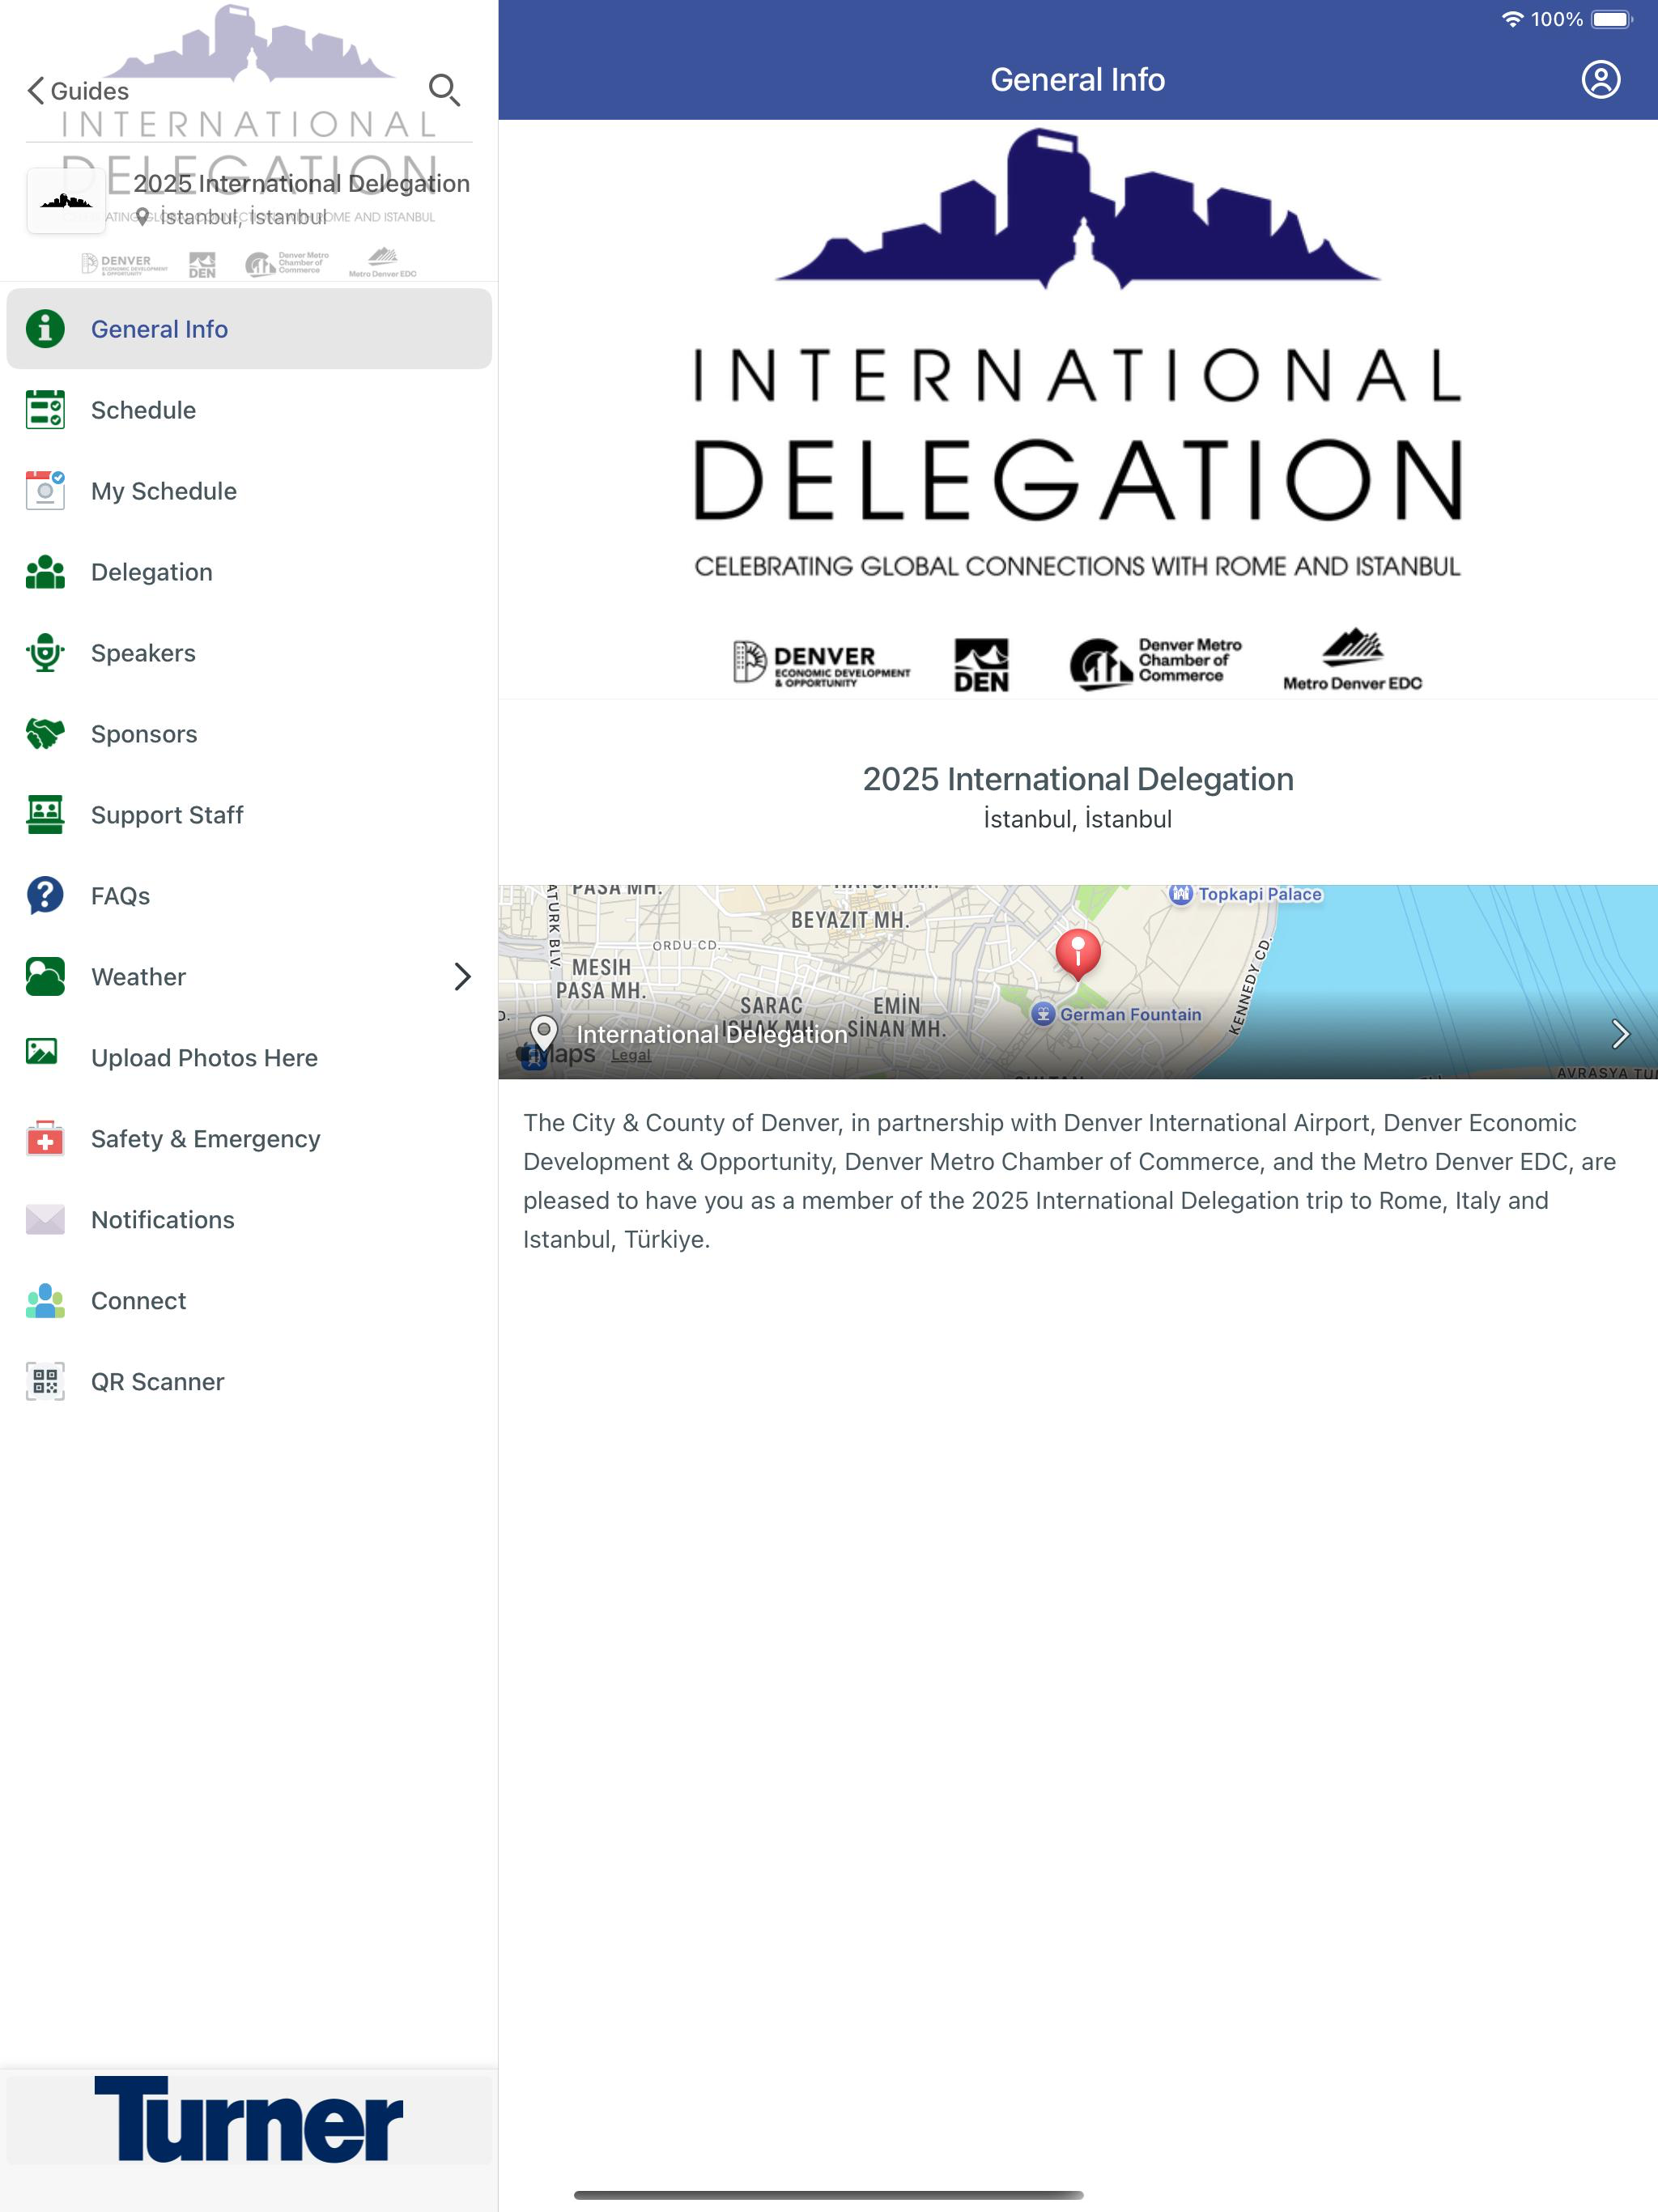
Task: View Notifications
Action: [249, 1220]
